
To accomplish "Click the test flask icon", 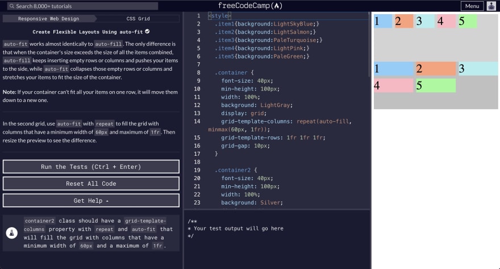I will pos(12,233).
